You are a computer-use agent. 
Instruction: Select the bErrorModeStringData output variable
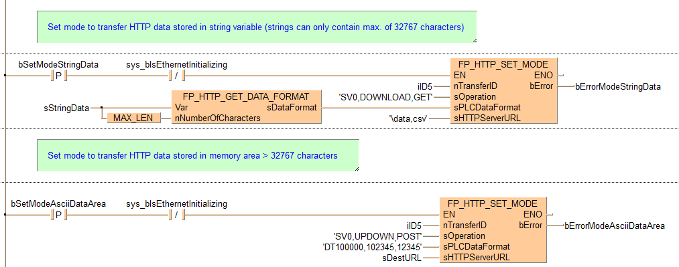[617, 86]
